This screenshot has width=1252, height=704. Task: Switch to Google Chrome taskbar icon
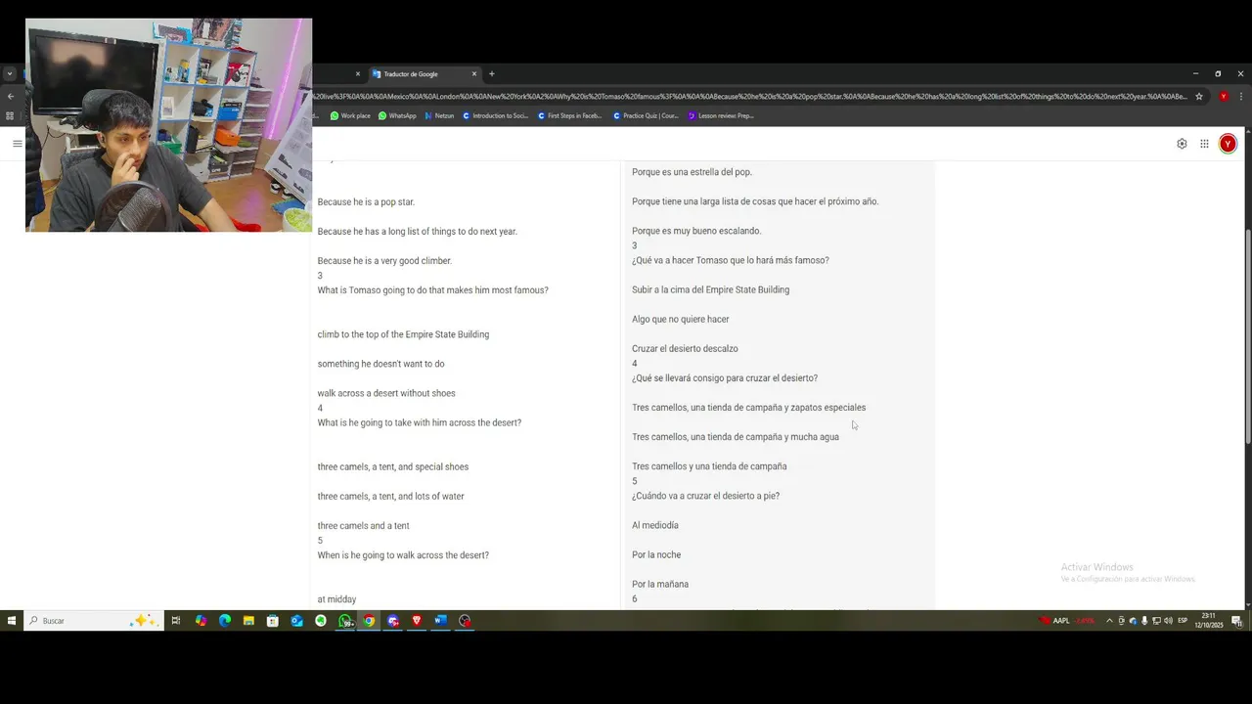pyautogui.click(x=369, y=621)
